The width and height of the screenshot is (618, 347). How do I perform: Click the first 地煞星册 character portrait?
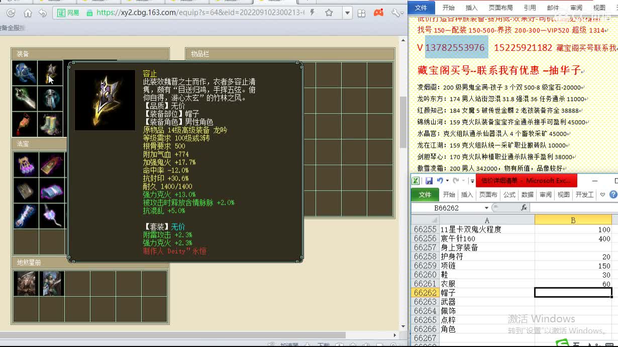pos(26,284)
